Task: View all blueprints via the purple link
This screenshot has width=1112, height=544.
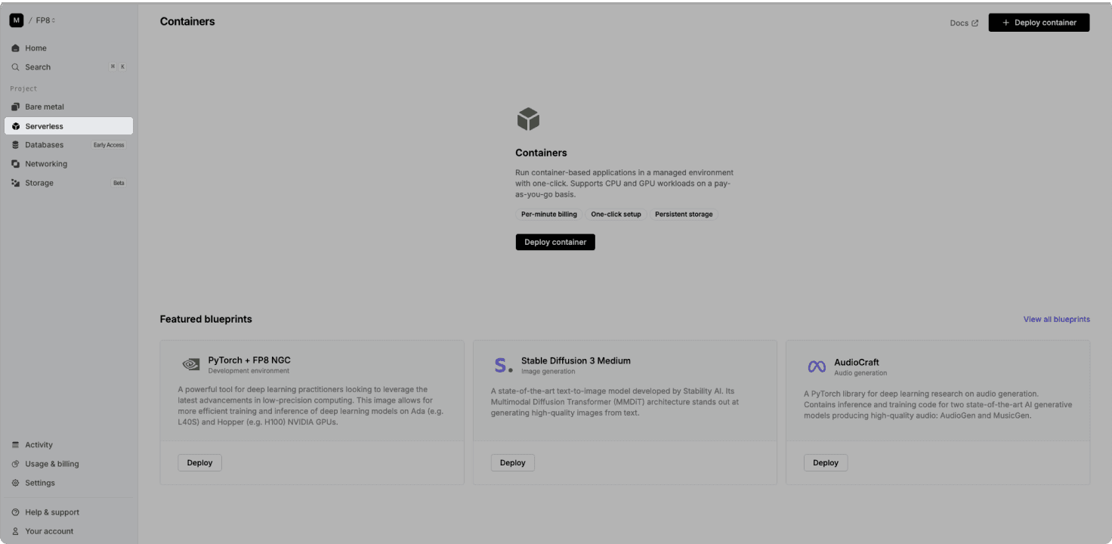Action: tap(1056, 319)
